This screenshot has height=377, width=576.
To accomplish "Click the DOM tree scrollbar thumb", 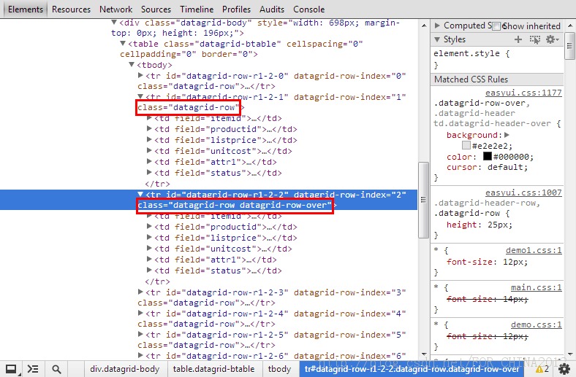I will (x=423, y=200).
